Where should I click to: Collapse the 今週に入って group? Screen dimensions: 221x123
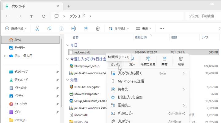point(68,59)
